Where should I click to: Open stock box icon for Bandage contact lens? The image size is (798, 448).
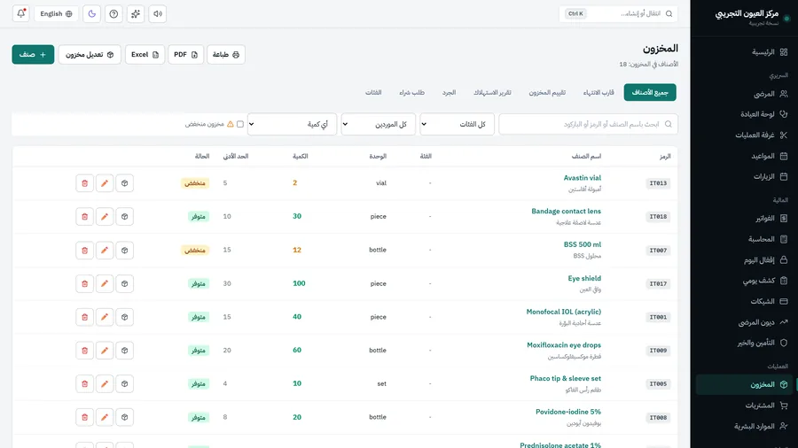tap(124, 217)
